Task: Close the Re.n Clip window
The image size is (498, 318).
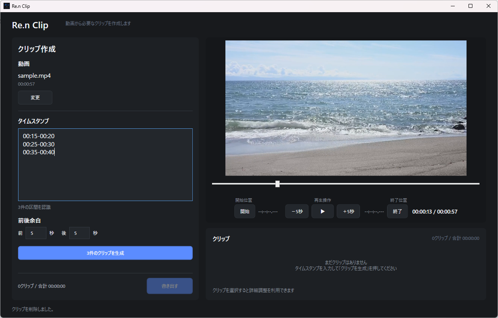Action: click(x=489, y=6)
